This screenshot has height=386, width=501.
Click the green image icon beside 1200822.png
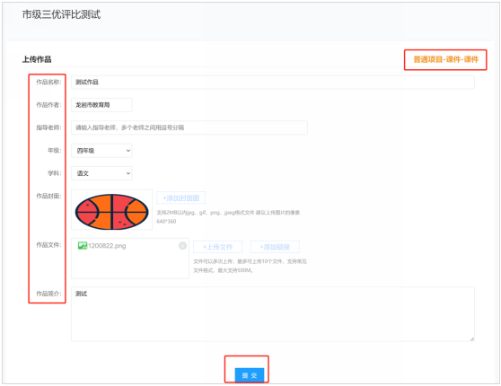click(x=83, y=245)
